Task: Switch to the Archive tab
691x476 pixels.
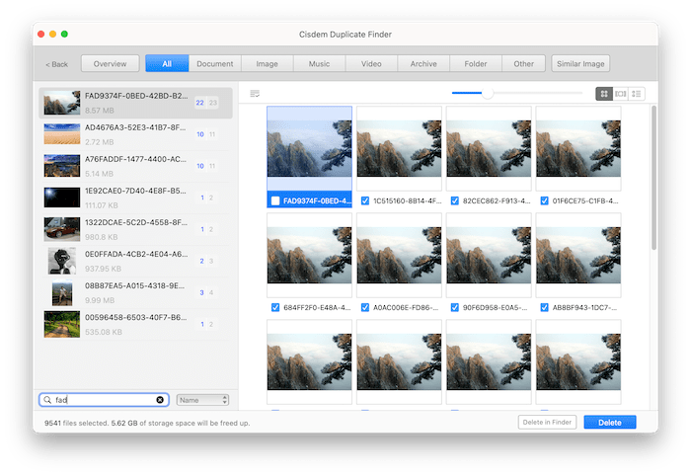Action: click(x=423, y=64)
